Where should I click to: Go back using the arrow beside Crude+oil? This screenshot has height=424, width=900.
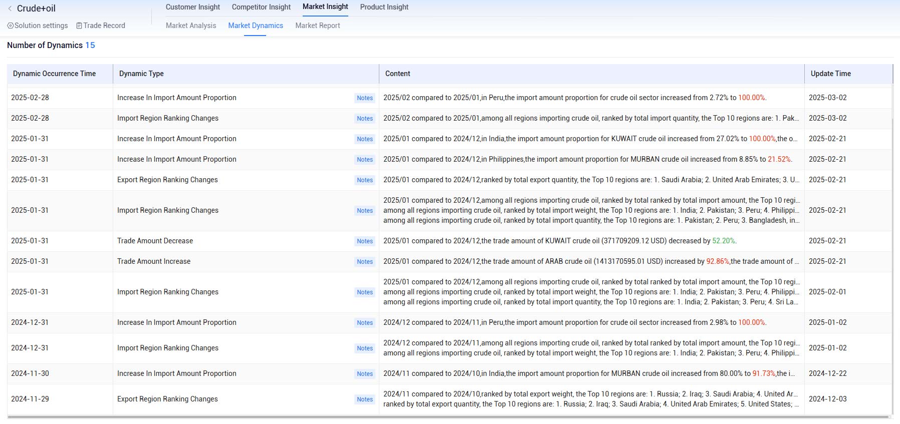10,9
